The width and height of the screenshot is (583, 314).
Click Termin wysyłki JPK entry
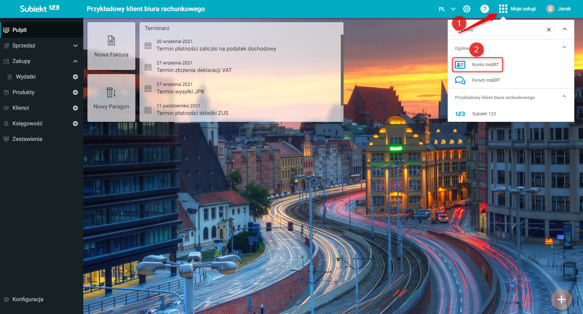point(180,92)
